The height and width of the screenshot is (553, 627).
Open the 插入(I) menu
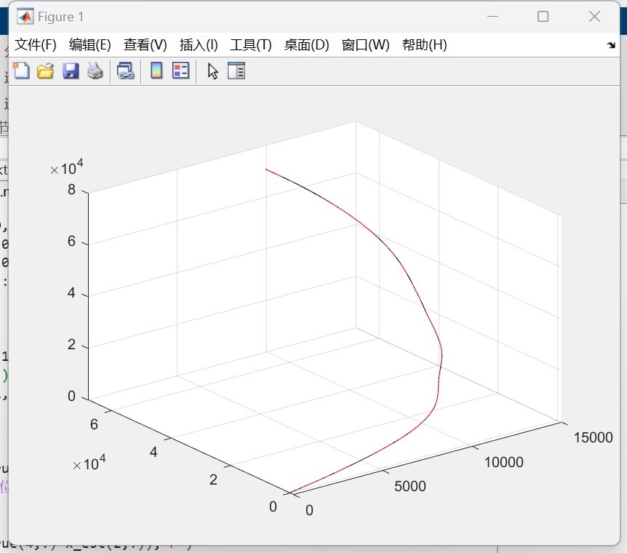coord(199,45)
